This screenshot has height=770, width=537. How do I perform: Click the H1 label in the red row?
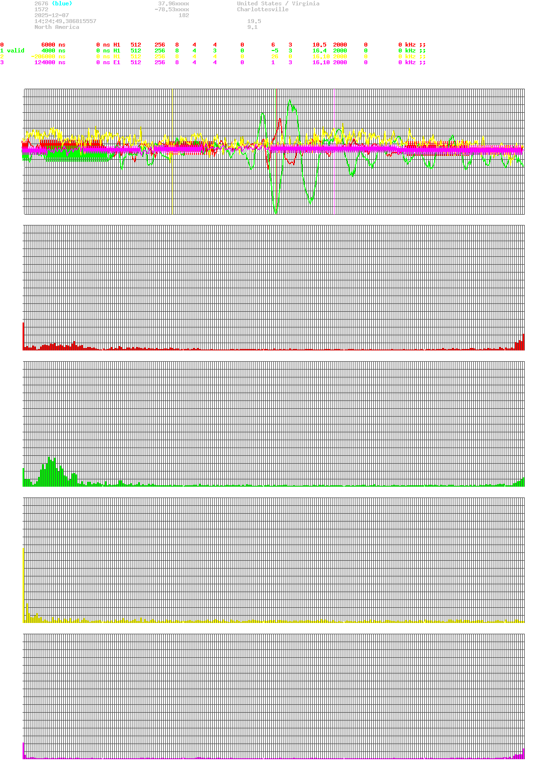117,45
